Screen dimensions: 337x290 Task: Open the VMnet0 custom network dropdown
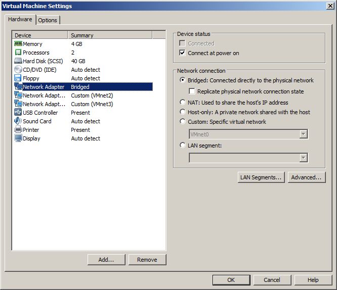click(304, 134)
